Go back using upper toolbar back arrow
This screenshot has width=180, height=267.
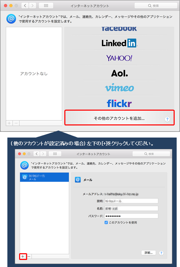tap(25, 6)
